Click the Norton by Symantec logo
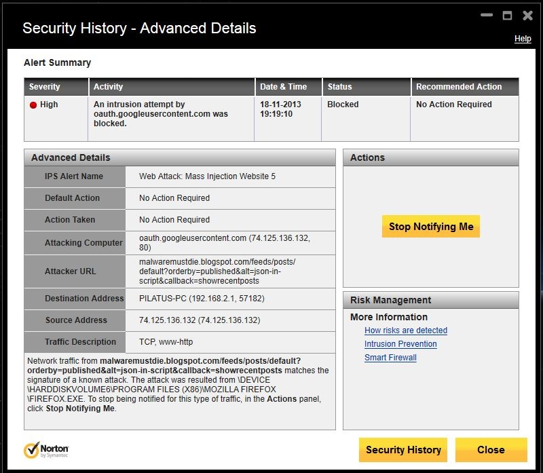Screen dimensions: 543x473 click(46, 450)
